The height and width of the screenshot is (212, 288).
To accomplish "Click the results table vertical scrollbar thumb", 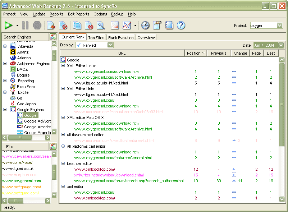I will pos(282,104).
